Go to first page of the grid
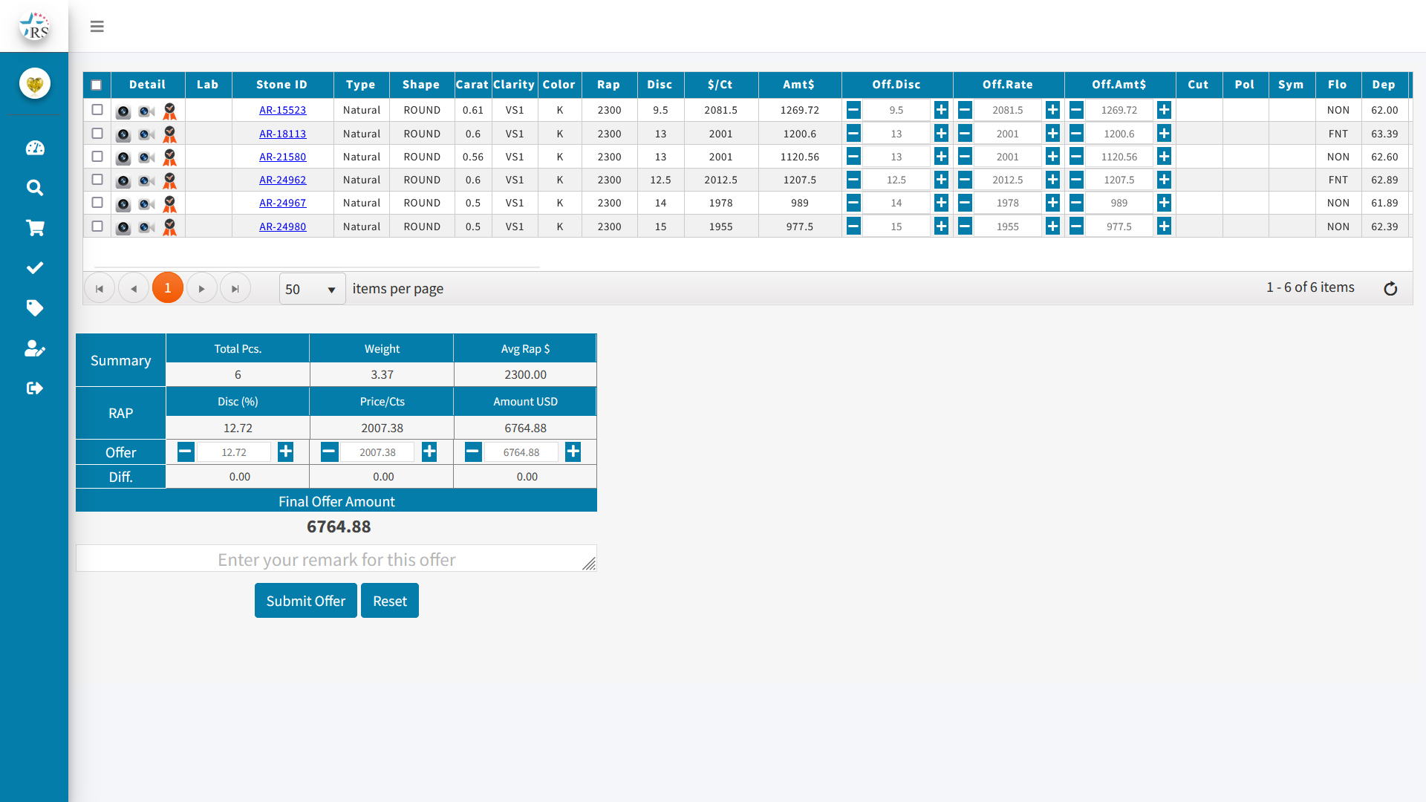Screen dimensions: 1426x802 [x=100, y=288]
